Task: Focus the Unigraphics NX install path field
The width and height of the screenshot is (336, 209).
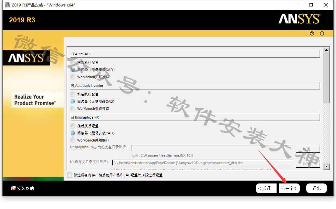Action: (212, 148)
